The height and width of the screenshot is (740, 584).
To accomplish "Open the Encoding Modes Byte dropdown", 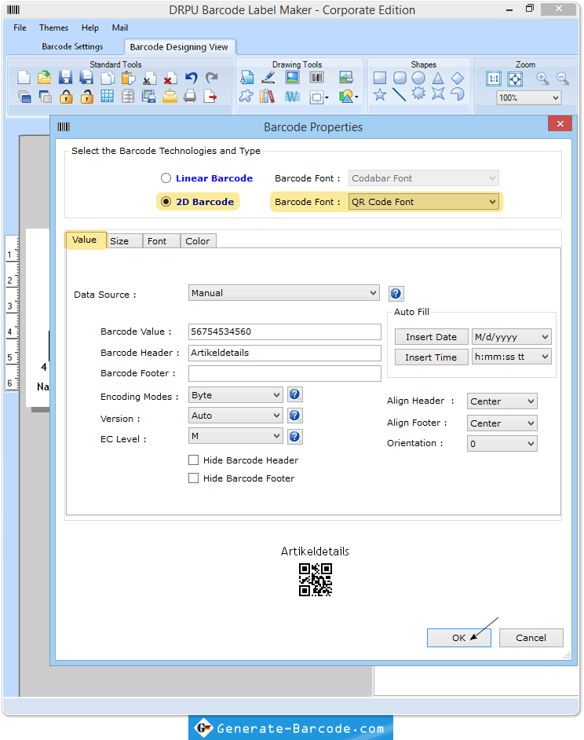I will [x=235, y=395].
